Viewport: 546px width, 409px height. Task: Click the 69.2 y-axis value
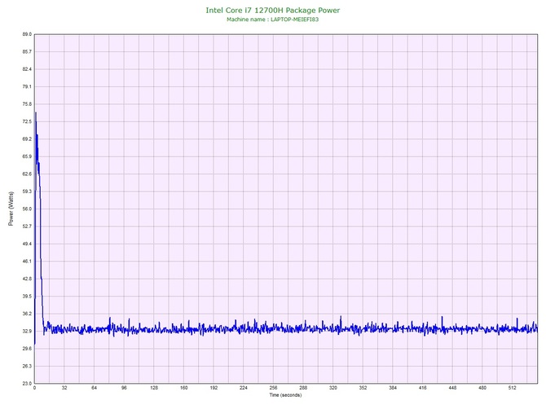click(x=27, y=139)
